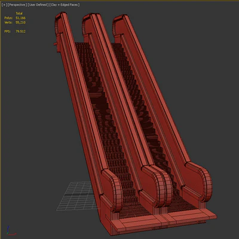Open the [+] viewport general menu

tap(4, 5)
